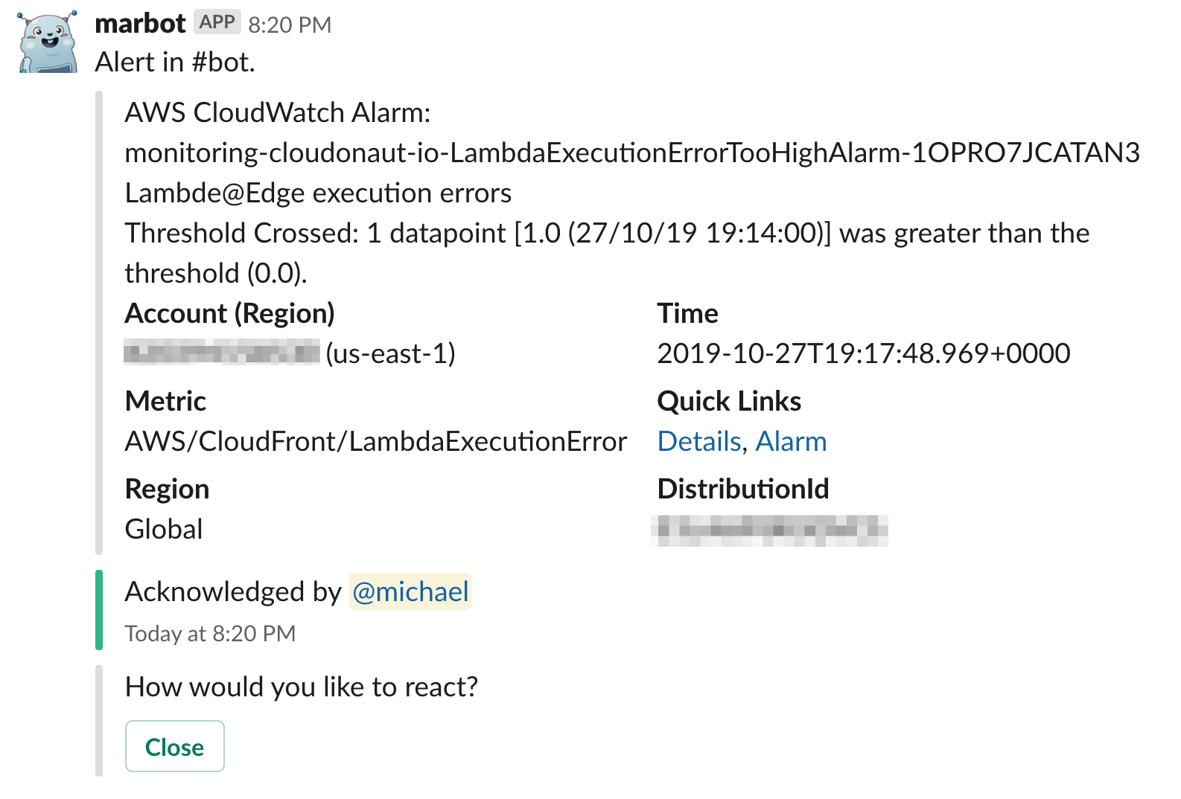Click the "Today at 8:20 PM" footer timestamp

point(210,634)
